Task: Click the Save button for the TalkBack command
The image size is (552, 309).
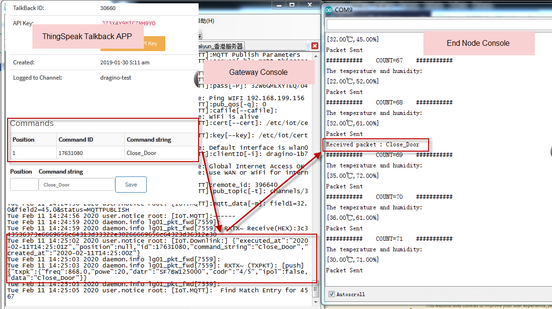Action: 131,185
